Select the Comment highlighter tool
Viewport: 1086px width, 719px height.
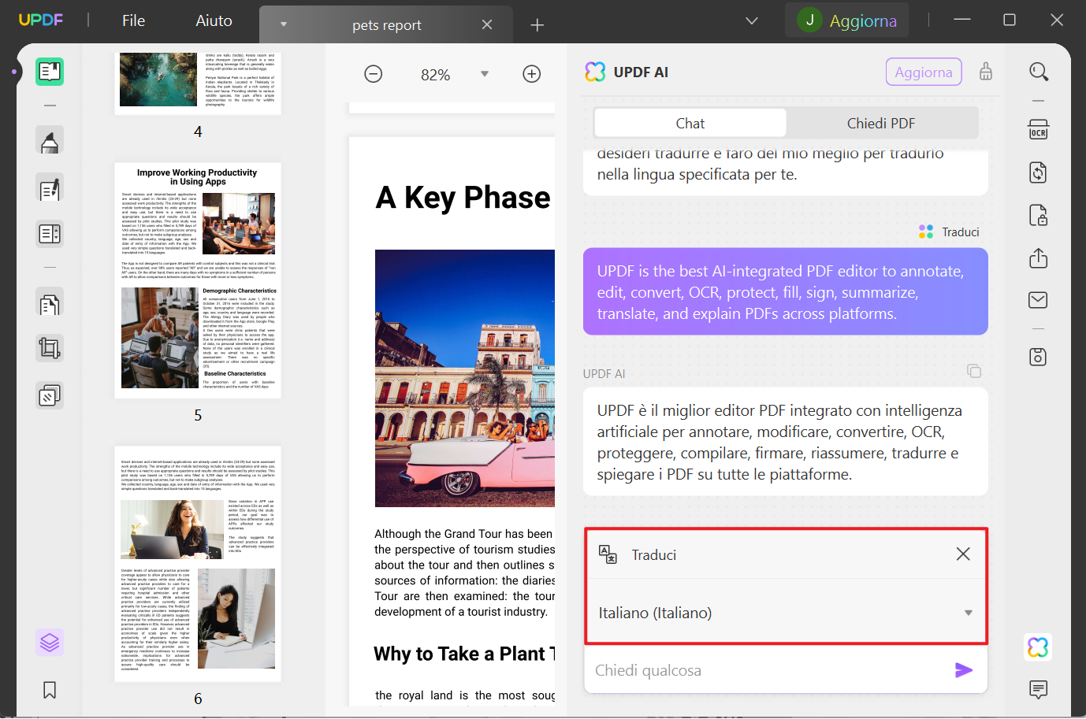coord(50,140)
